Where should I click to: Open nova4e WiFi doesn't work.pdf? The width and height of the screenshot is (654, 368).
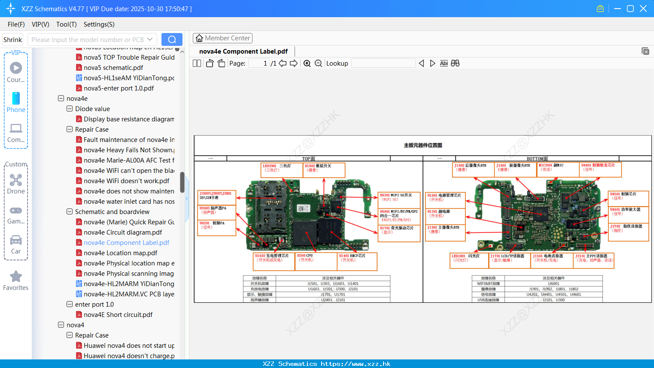coord(126,181)
